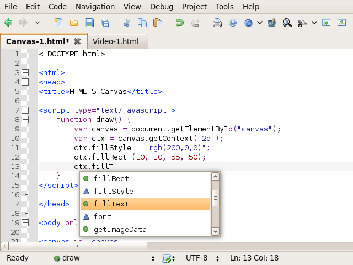Open the dropdown beside the macro icon
Image resolution: width=353 pixels, height=265 pixels.
pyautogui.click(x=314, y=23)
